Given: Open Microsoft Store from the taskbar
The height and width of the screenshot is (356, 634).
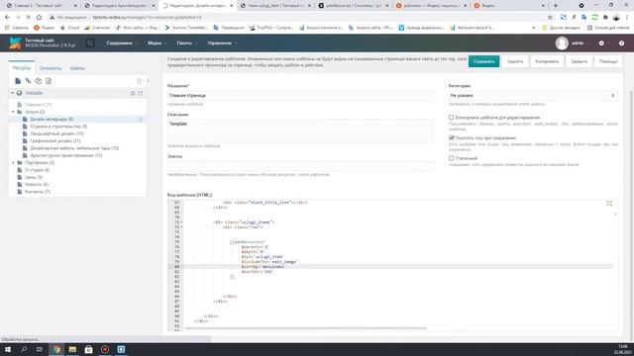Looking at the screenshot, I should pyautogui.click(x=88, y=349).
